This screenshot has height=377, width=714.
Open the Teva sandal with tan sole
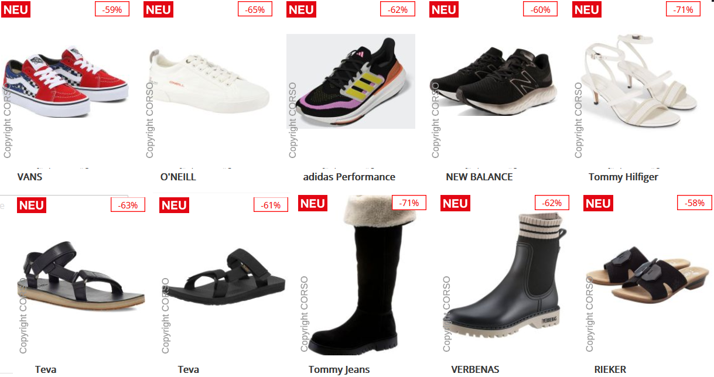(81, 274)
